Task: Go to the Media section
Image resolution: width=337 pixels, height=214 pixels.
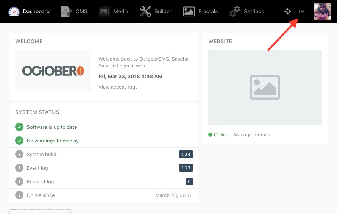Action: pos(114,11)
